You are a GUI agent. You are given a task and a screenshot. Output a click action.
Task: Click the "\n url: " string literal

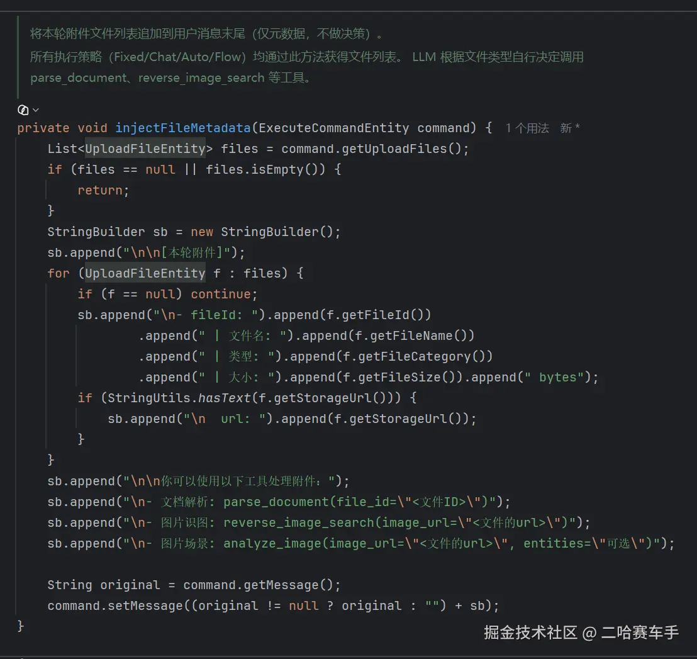225,419
